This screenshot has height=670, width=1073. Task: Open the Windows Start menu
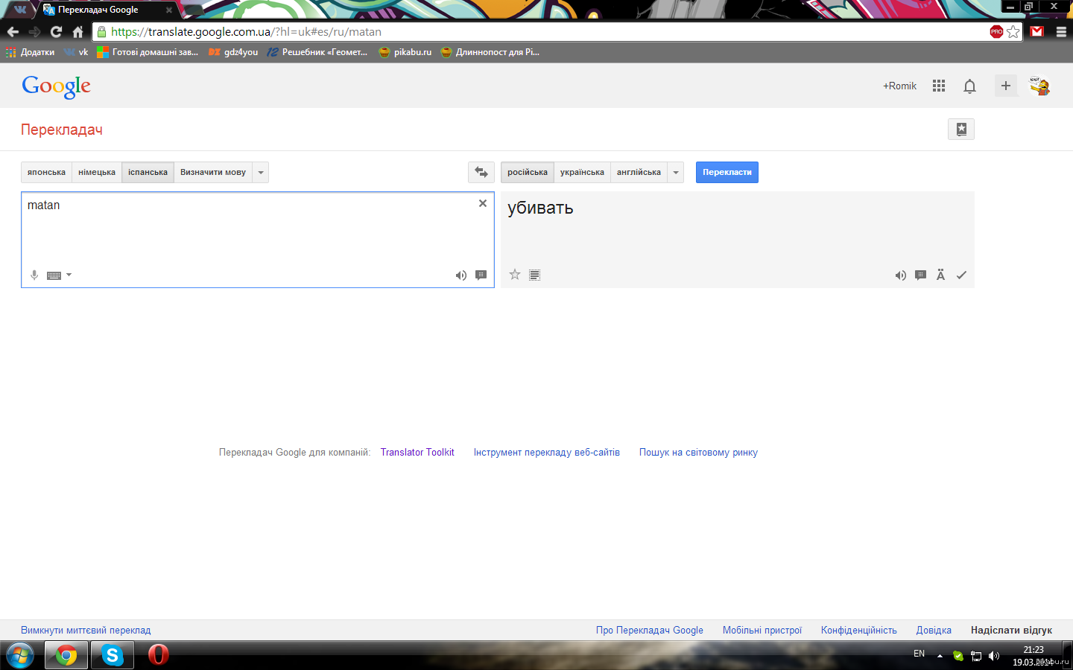tap(19, 655)
